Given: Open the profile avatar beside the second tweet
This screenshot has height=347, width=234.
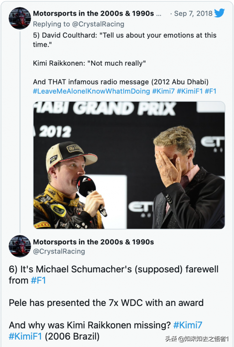Looking at the screenshot, I should pos(19,246).
